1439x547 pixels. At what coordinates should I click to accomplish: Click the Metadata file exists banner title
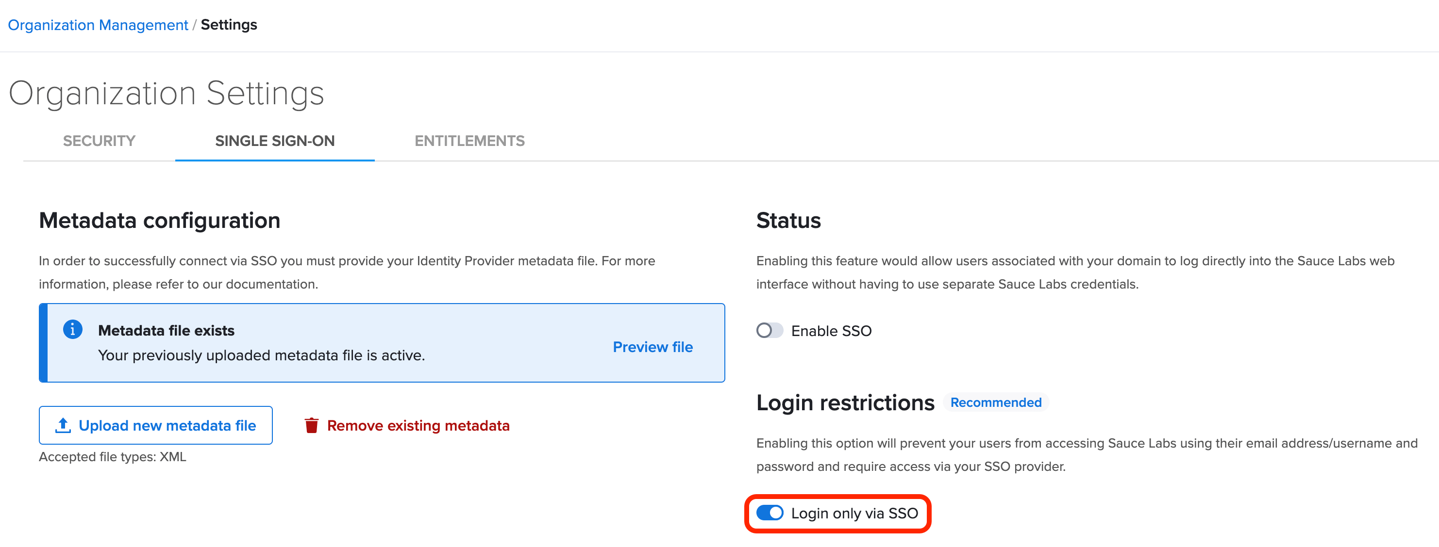tap(166, 330)
